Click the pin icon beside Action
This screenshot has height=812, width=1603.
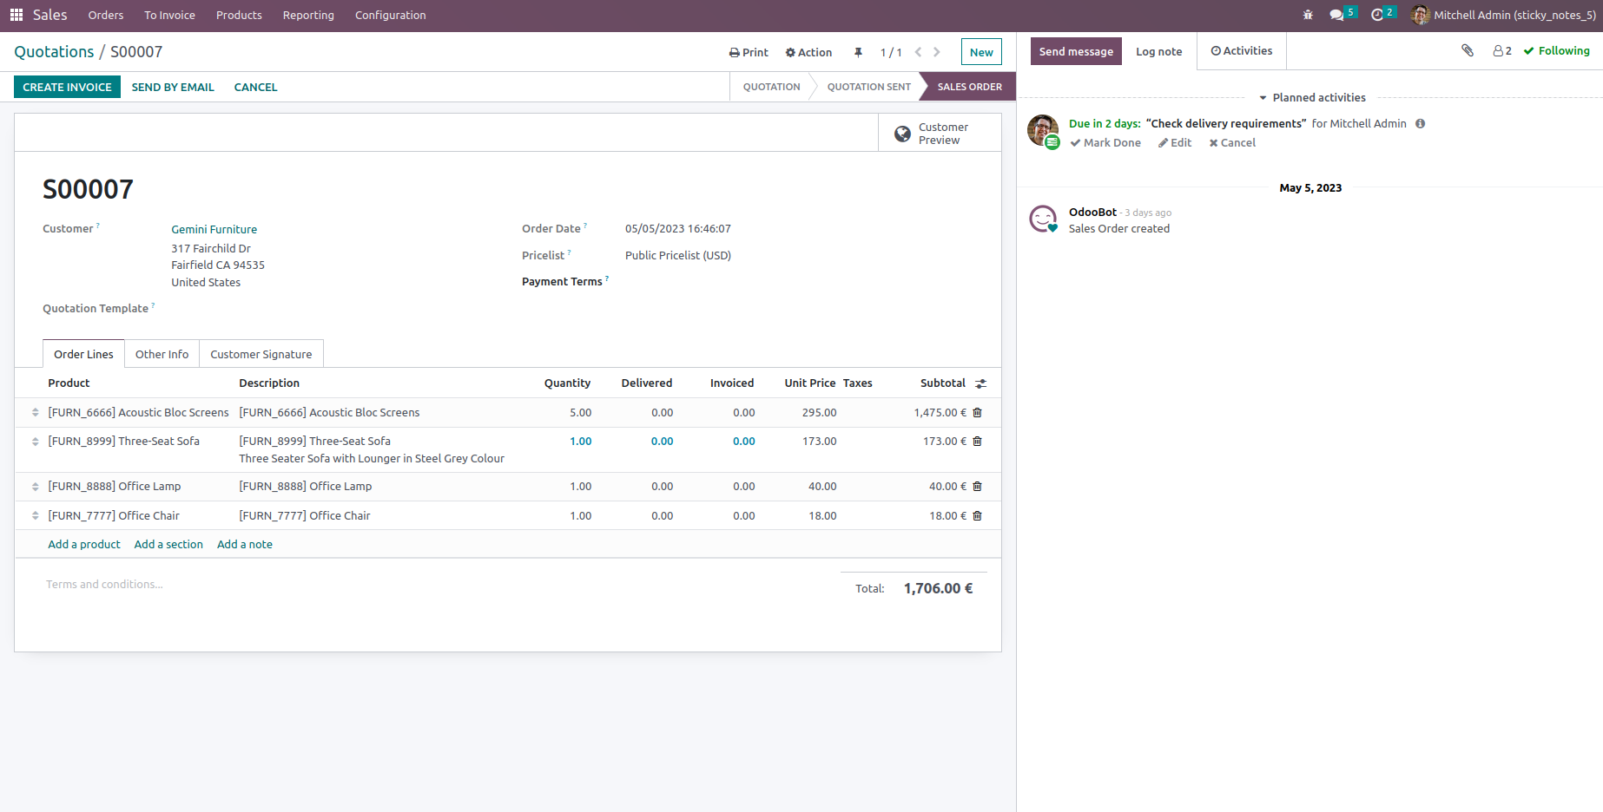[858, 53]
